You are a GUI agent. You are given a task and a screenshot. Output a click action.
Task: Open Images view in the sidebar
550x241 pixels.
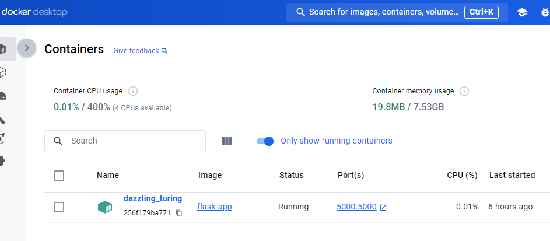(x=3, y=72)
